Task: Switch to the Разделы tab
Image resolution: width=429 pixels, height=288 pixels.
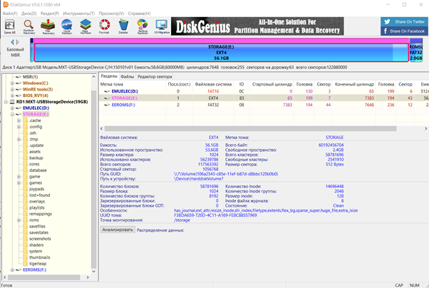Action: pos(109,76)
